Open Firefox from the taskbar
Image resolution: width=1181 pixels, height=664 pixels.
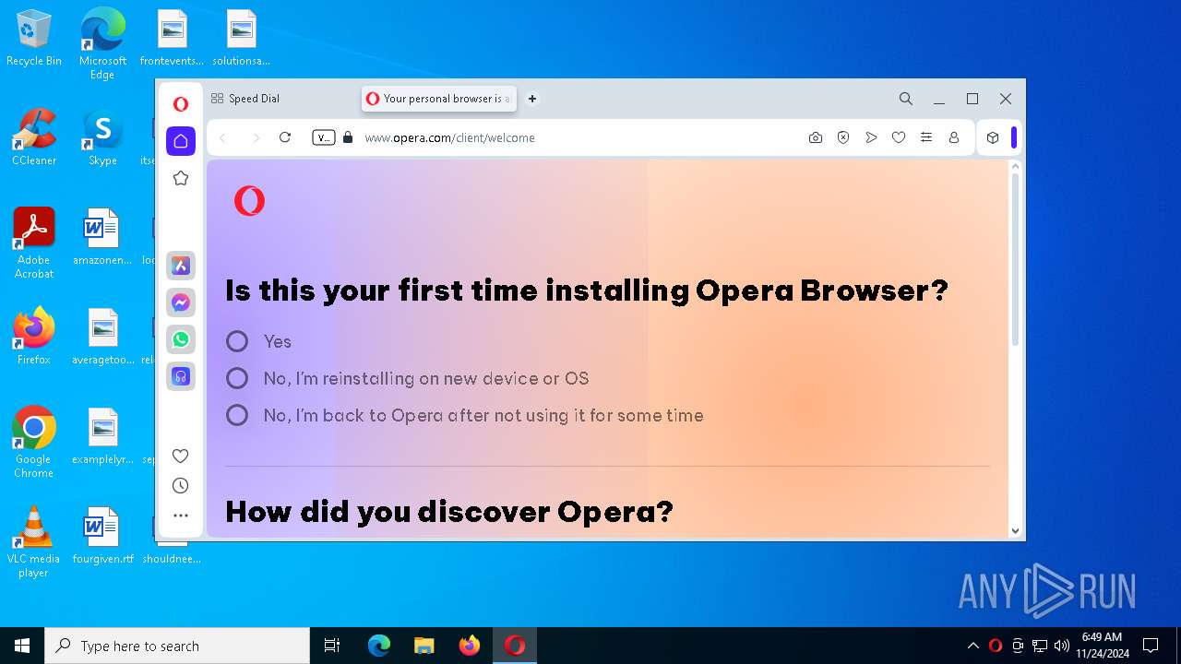coord(470,646)
